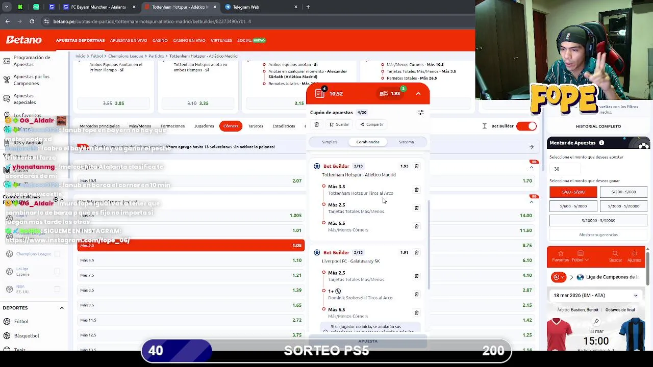Collapse the market section above odds 14.00

click(x=532, y=202)
